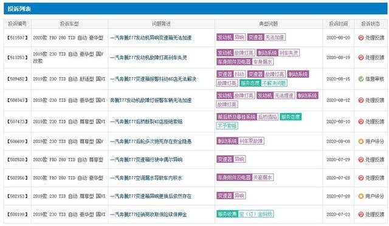
Task: Click the red status icon for complaint 511597
Action: pyautogui.click(x=361, y=38)
